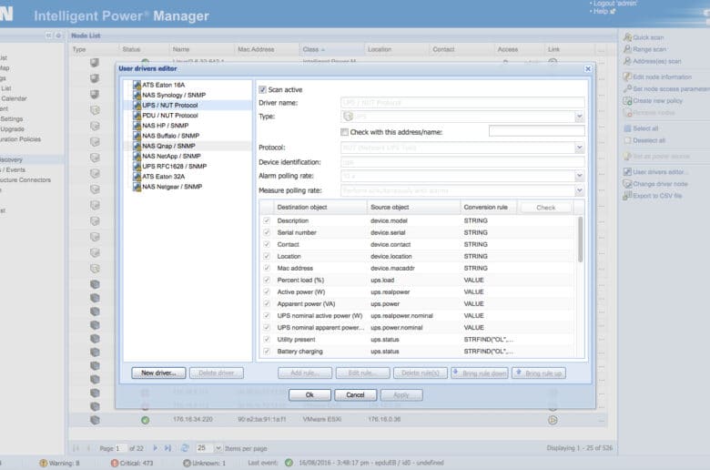Click the Check button in rules table
The width and height of the screenshot is (710, 470).
point(545,208)
